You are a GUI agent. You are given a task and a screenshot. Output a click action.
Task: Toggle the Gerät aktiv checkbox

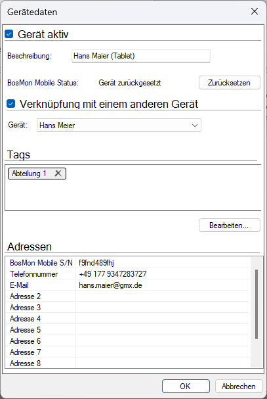(x=9, y=34)
